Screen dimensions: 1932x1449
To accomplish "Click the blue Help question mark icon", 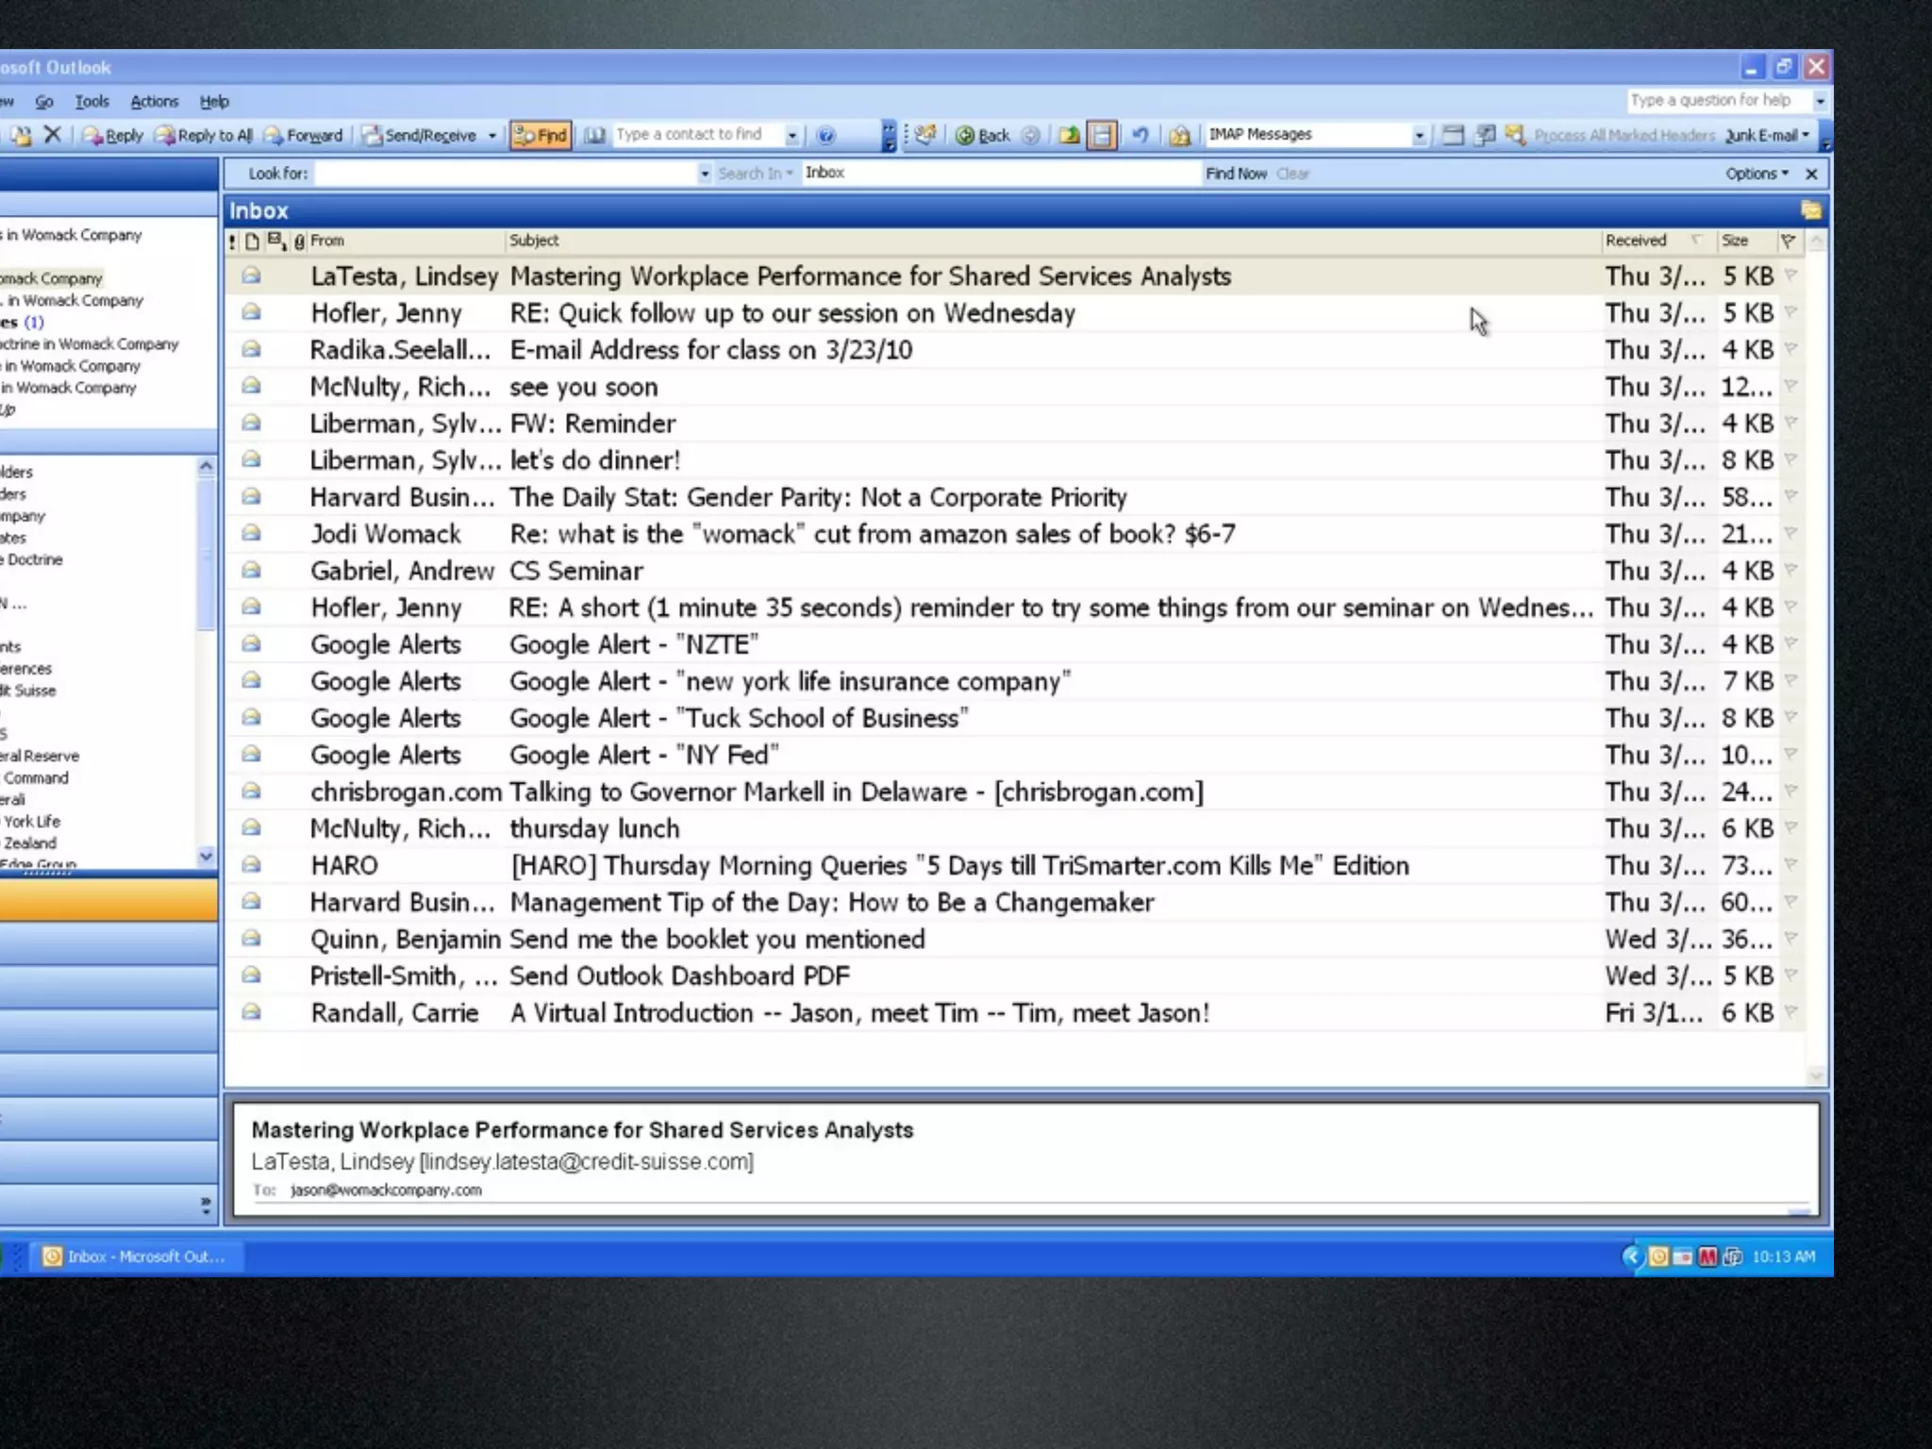I will tap(826, 135).
